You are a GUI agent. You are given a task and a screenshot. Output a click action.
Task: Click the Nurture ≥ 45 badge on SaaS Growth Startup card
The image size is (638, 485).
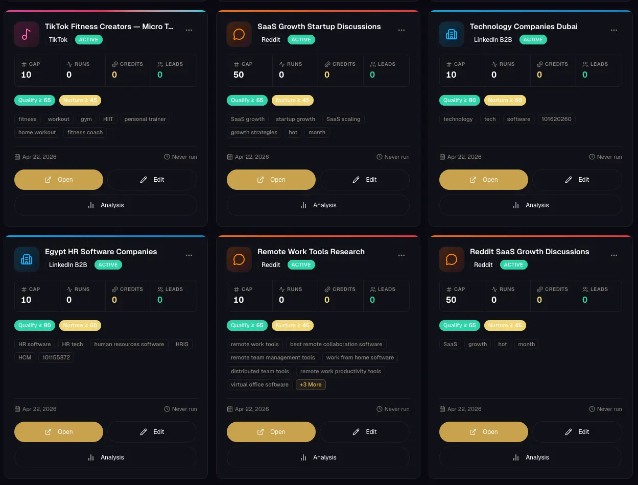293,100
